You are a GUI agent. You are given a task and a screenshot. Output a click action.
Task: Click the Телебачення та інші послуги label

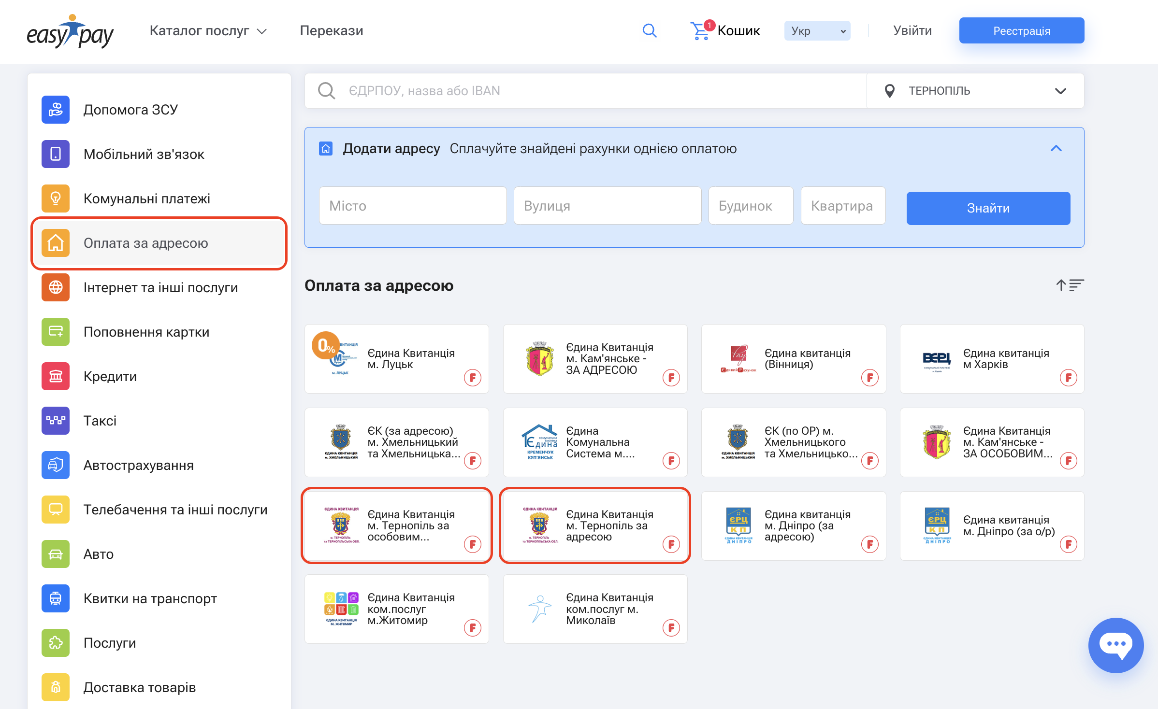175,510
